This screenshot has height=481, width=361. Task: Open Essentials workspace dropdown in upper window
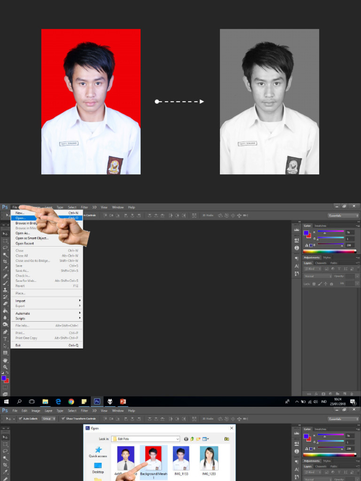(343, 215)
